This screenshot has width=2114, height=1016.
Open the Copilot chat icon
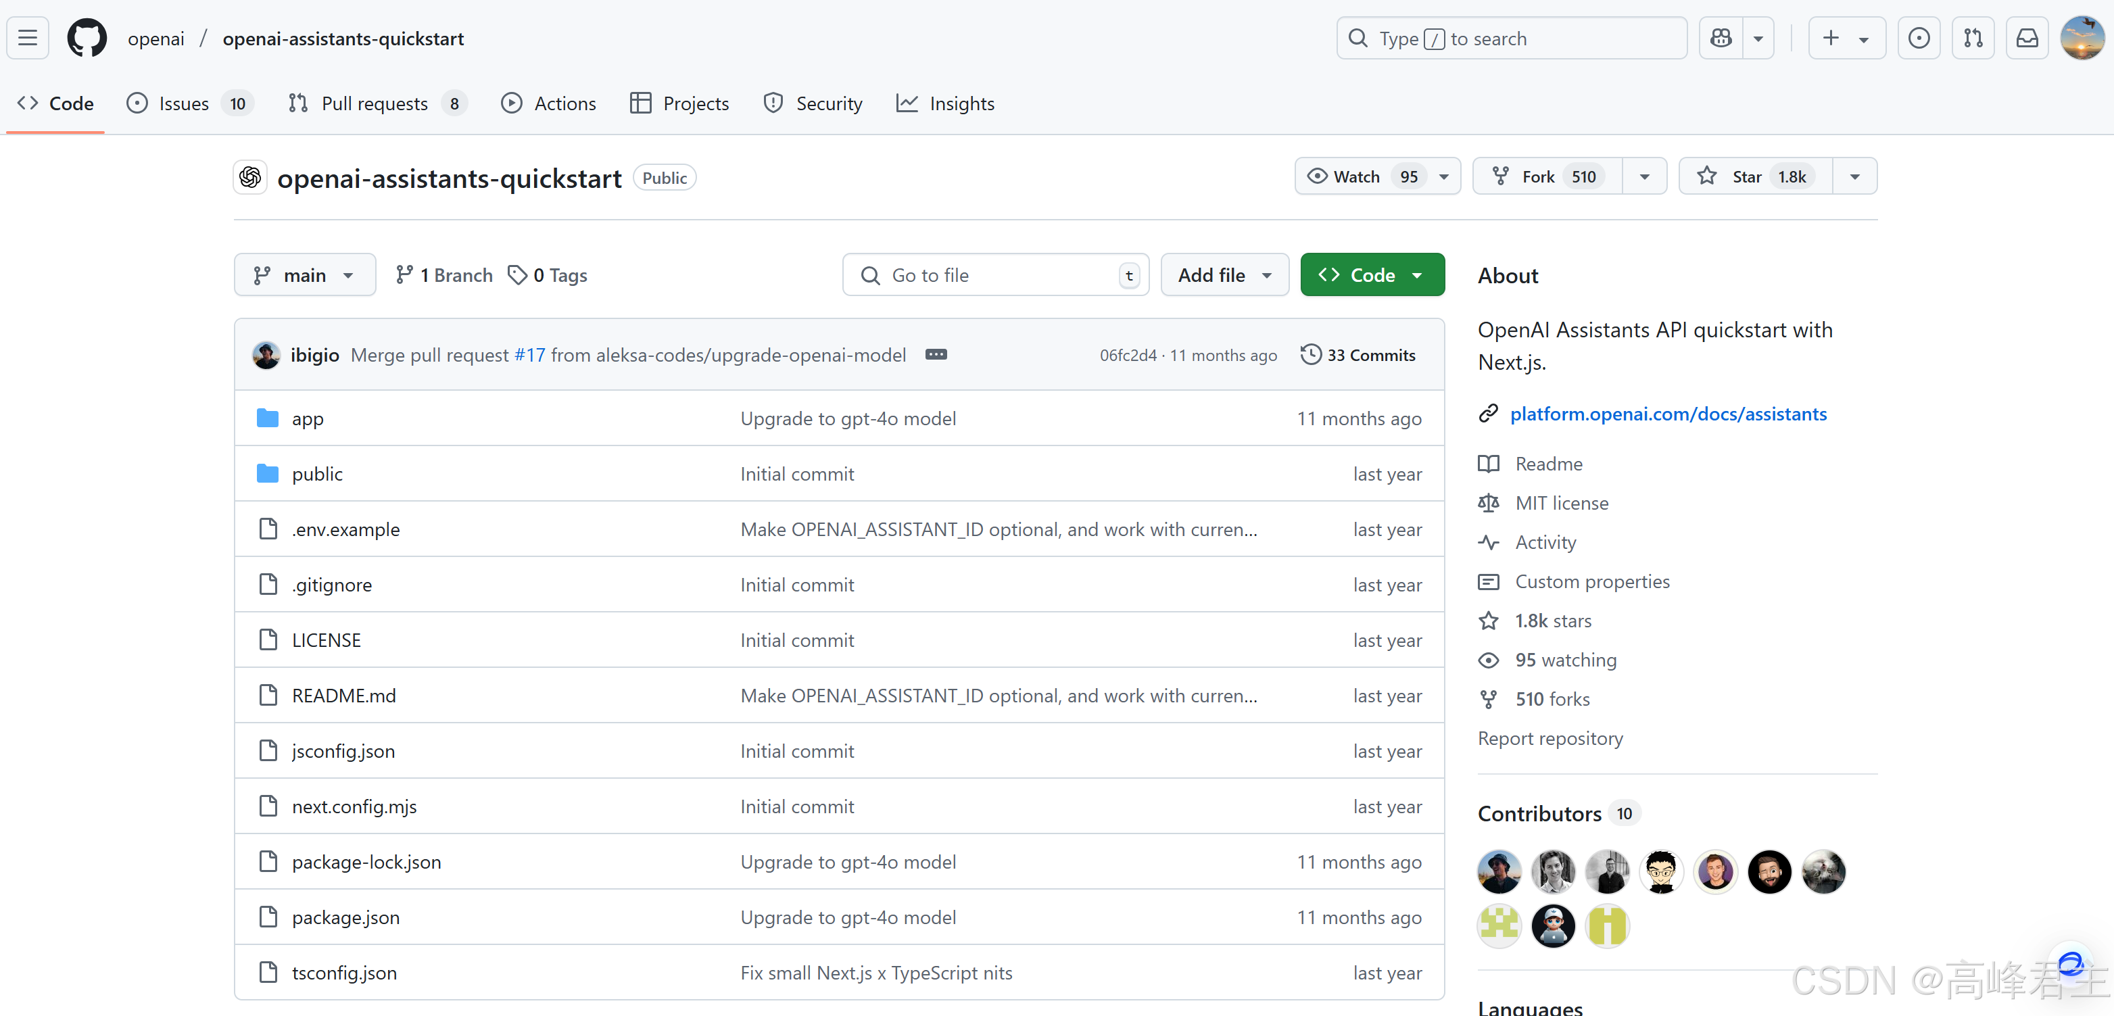pyautogui.click(x=1721, y=39)
